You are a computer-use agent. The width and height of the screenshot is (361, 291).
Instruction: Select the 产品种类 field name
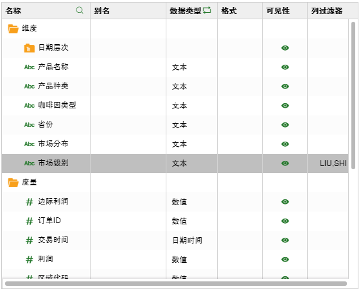53,86
